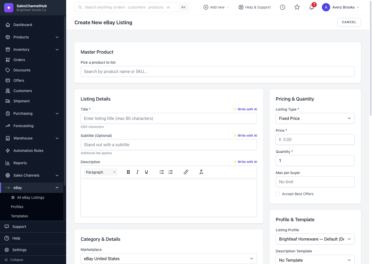Click the Dashboard home icon

coord(8,25)
